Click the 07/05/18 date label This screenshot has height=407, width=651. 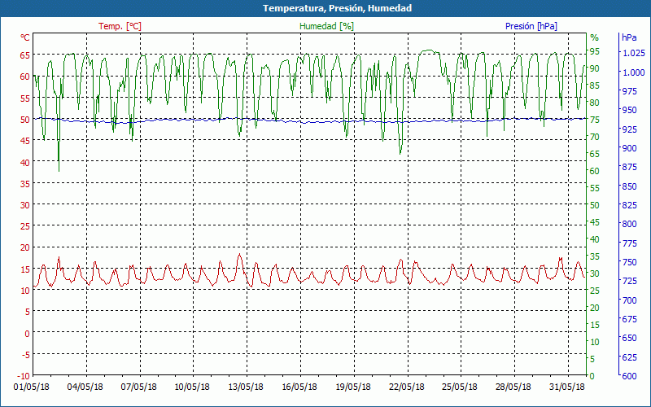point(138,387)
